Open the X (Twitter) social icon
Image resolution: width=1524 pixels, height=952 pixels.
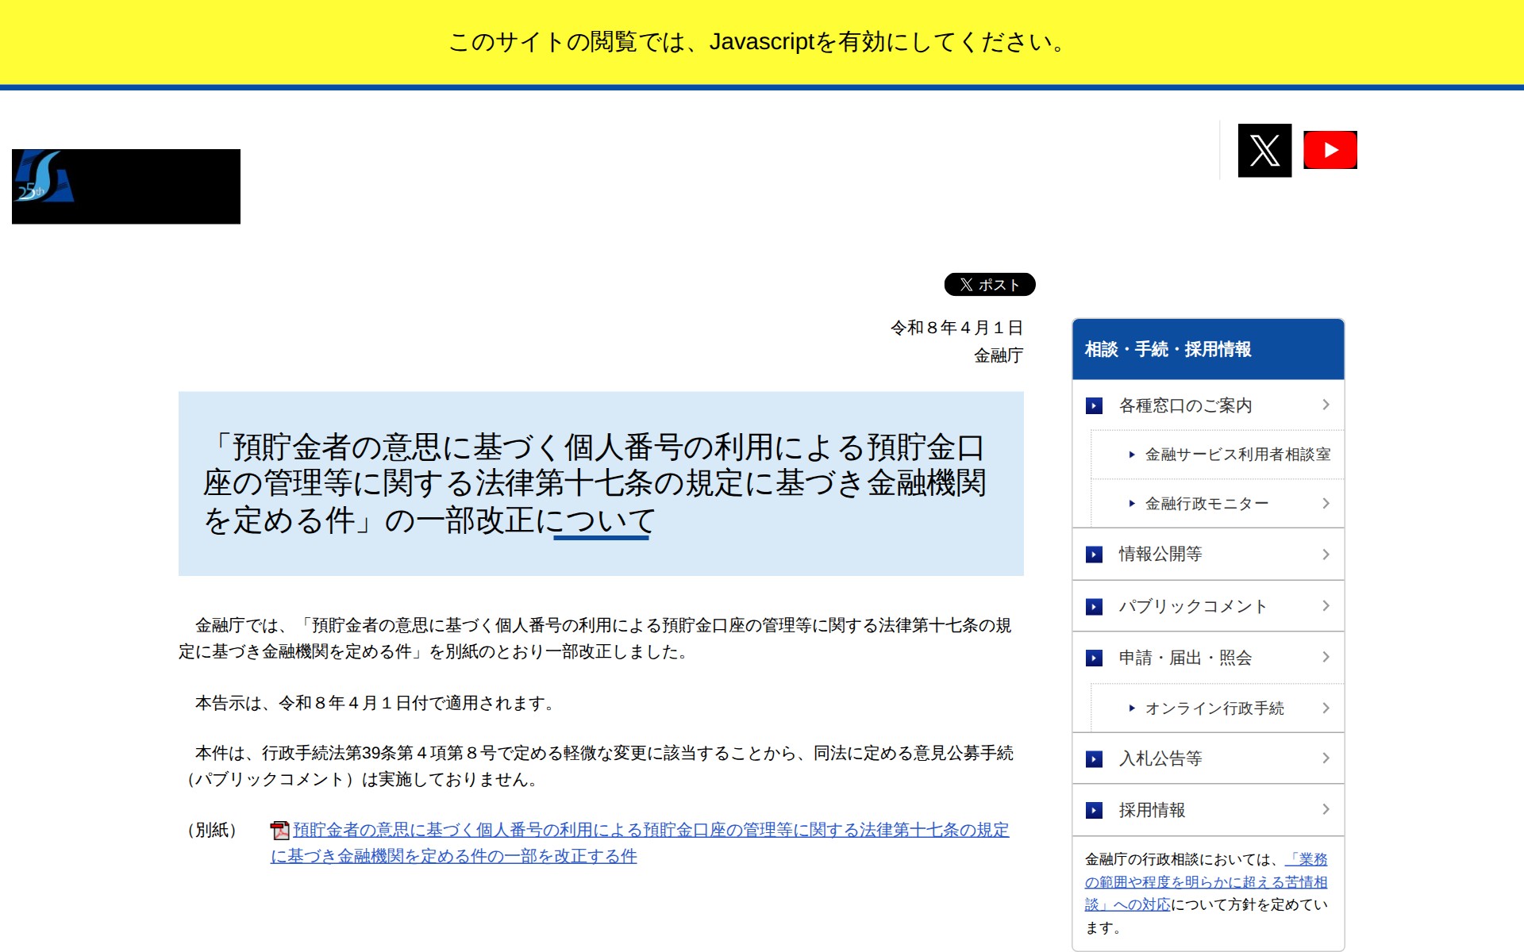point(1264,150)
